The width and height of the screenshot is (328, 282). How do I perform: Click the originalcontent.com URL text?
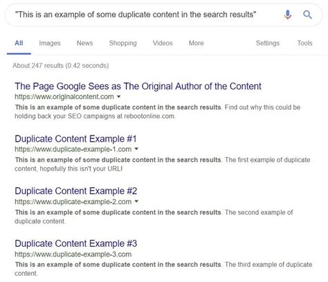pyautogui.click(x=64, y=97)
